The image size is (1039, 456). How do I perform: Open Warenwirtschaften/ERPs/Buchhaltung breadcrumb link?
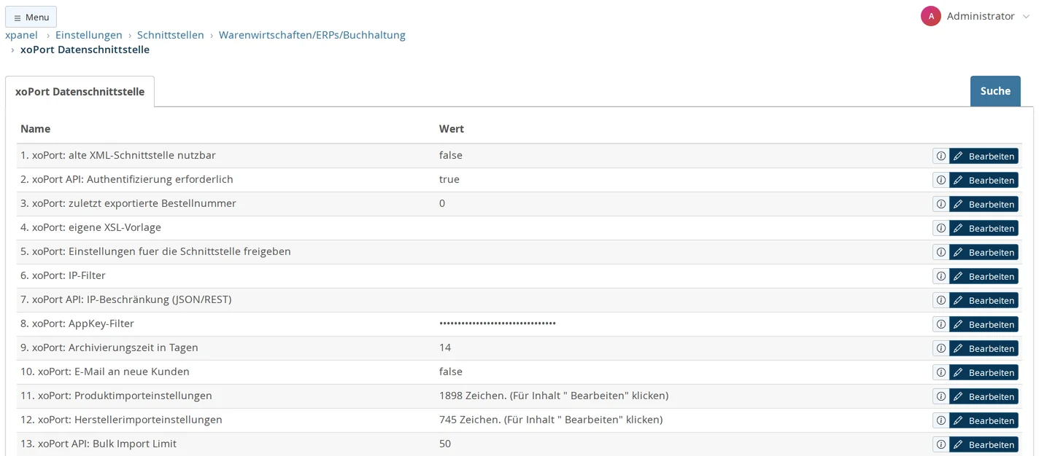pos(312,35)
